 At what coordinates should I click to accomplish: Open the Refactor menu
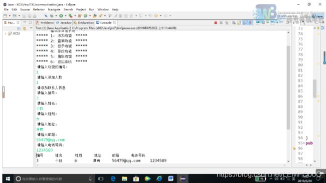coord(39,9)
